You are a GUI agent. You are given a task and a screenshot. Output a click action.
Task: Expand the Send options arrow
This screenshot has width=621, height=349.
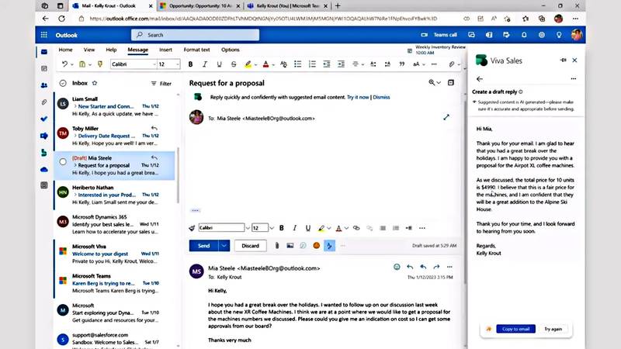[x=224, y=246]
